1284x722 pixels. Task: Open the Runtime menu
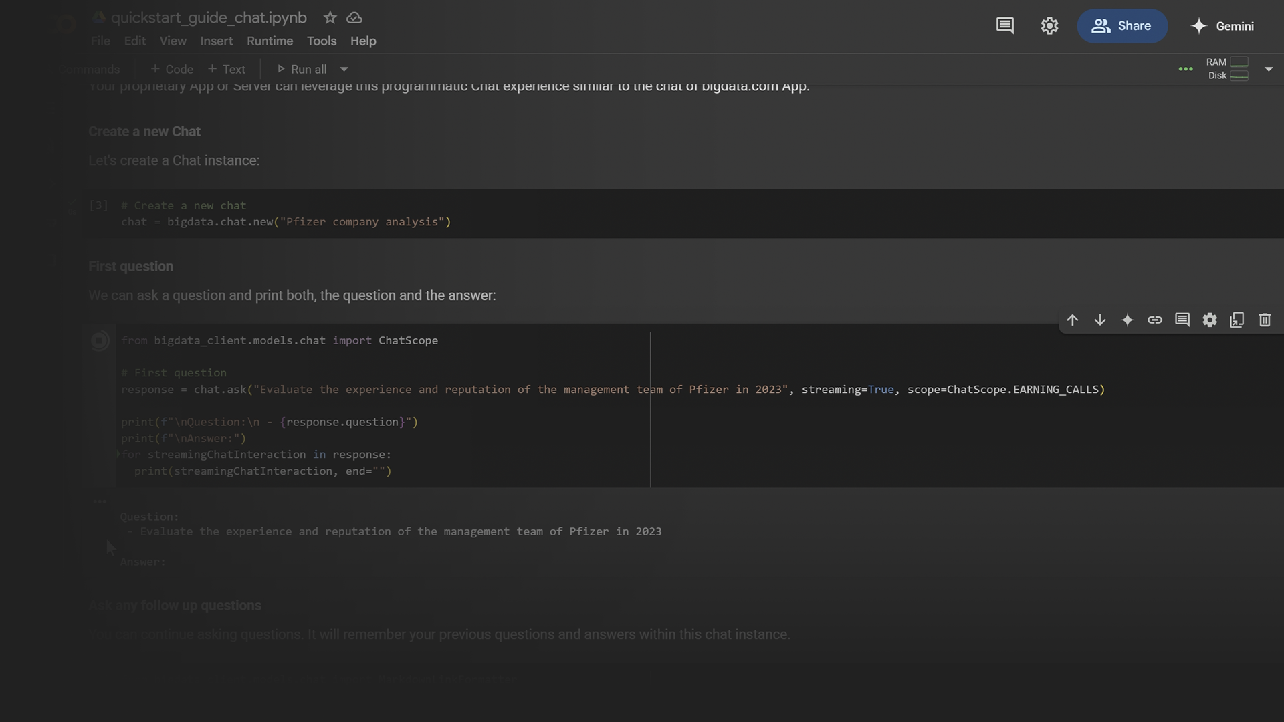[270, 41]
